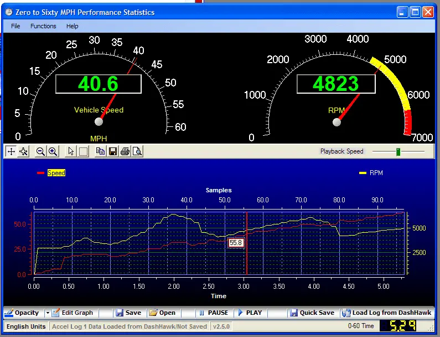Activate the dotted rectangle selection tool
Viewport: 440px width, 337px height.
click(83, 151)
